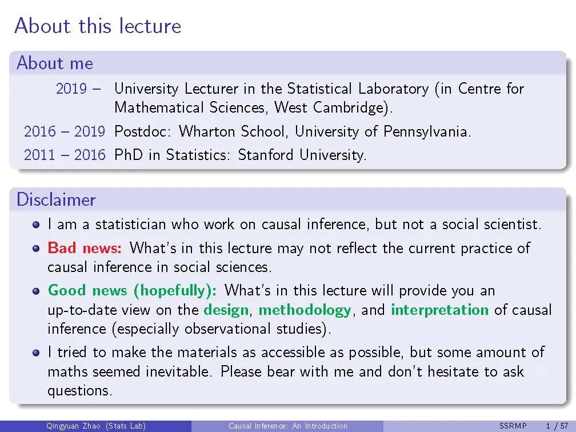Screen dimensions: 576x432
Task: Select the 'About this lecture' slide title
Action: click(98, 26)
